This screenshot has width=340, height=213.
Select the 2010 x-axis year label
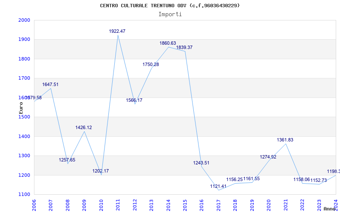tap(101, 205)
